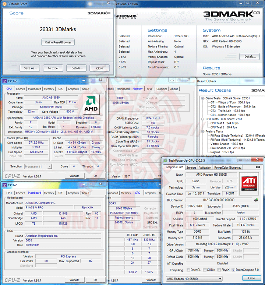
Task: Click Validate in top CPU-Z CPU window
Action: pos(74,176)
